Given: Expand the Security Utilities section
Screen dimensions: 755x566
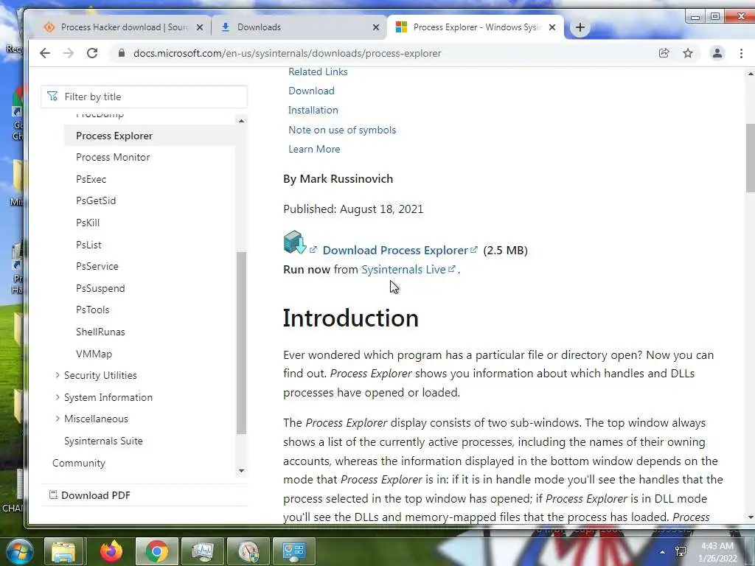Looking at the screenshot, I should tap(58, 375).
